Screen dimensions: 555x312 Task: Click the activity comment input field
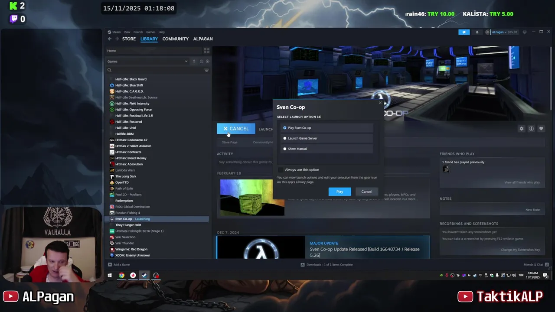click(x=245, y=162)
